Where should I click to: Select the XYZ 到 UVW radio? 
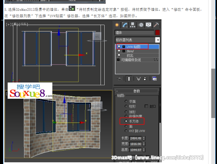[126, 131]
